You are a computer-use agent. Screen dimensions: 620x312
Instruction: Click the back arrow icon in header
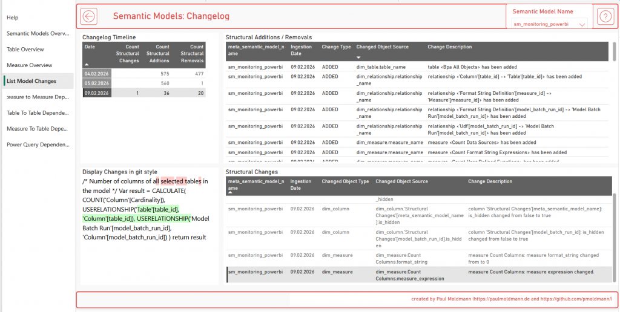pyautogui.click(x=89, y=16)
